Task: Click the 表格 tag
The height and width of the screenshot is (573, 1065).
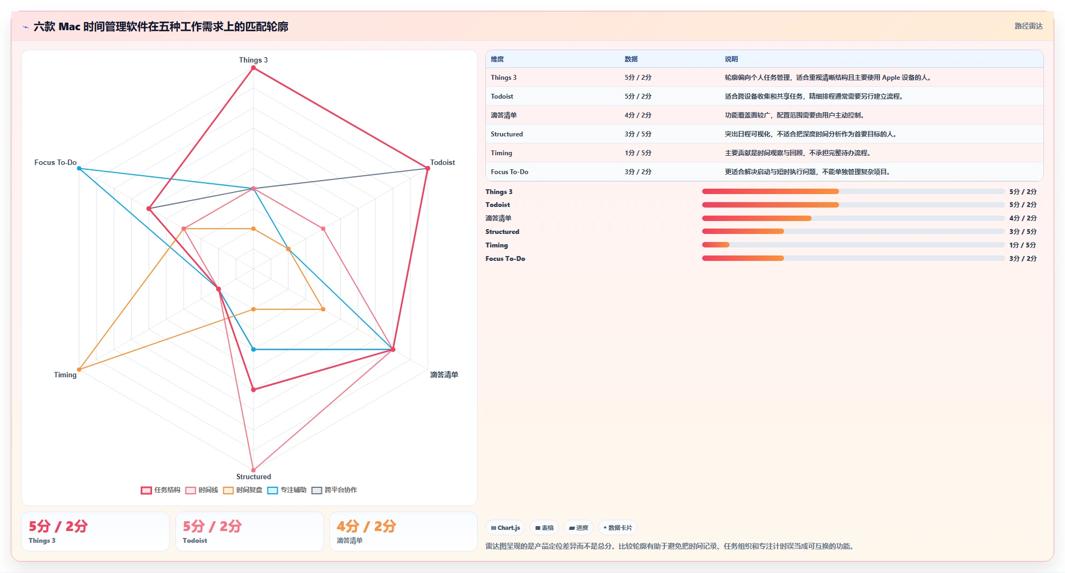Action: tap(544, 528)
